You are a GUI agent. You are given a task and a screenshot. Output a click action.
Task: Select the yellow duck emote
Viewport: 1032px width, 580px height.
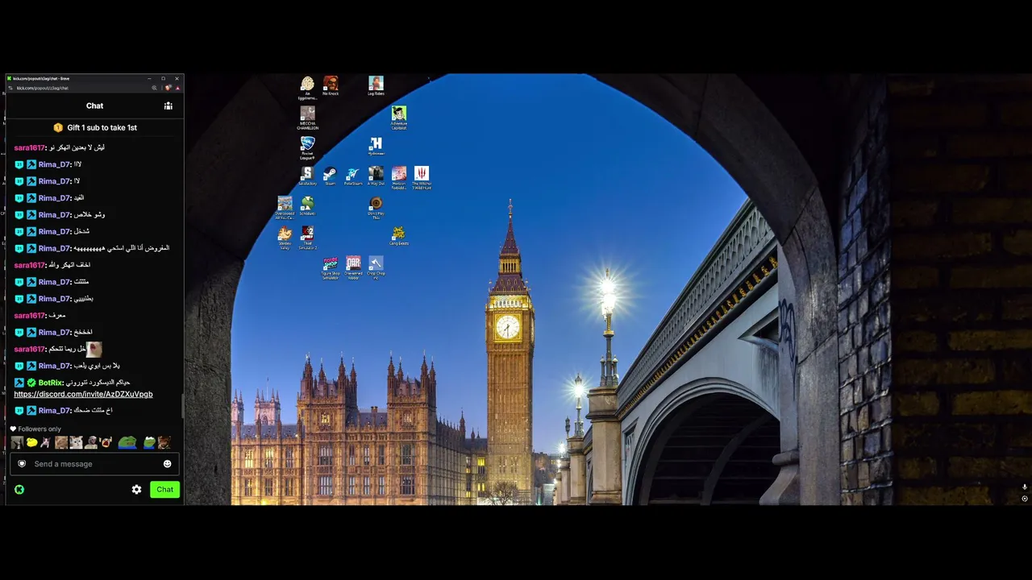click(x=31, y=442)
